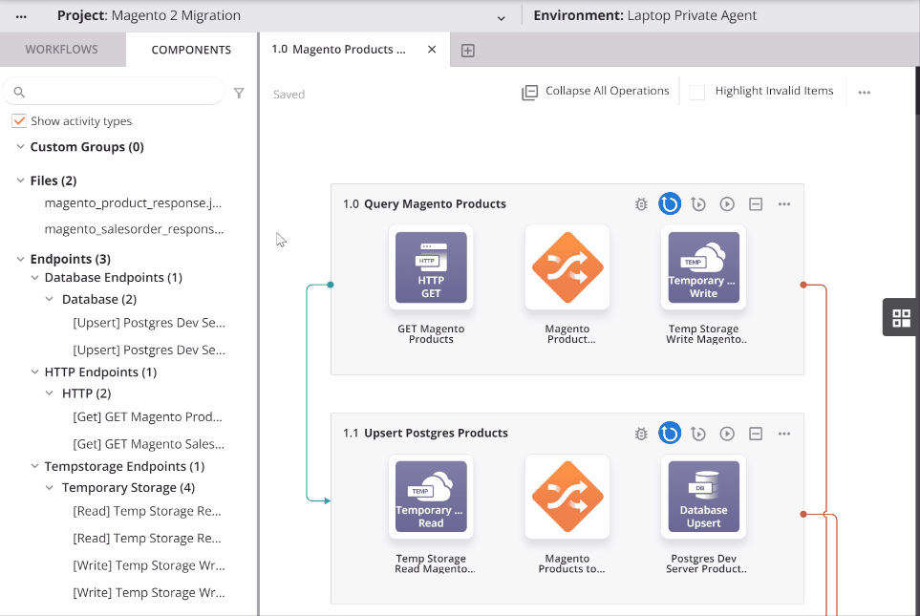
Task: Select the Database Upsert activity icon
Action: click(x=703, y=497)
